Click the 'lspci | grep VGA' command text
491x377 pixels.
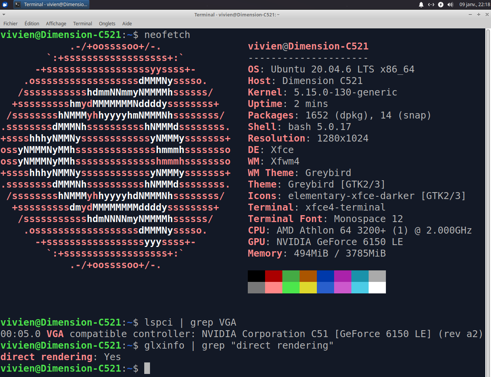click(x=190, y=323)
